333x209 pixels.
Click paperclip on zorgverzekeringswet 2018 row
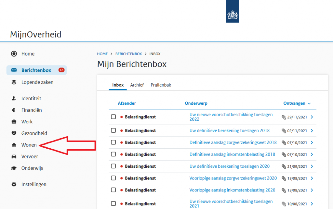click(284, 143)
